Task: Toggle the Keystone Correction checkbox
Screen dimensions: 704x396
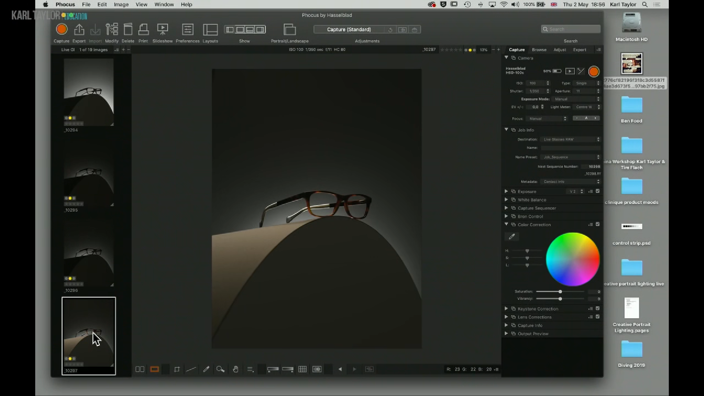Action: tap(598, 308)
